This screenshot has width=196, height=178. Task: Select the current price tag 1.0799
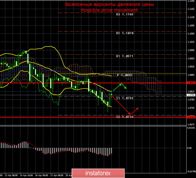point(191,95)
